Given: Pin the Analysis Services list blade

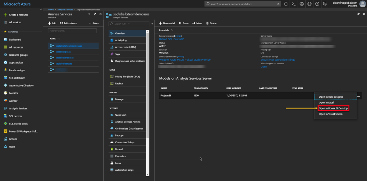Looking at the screenshot, I should click(x=95, y=14).
